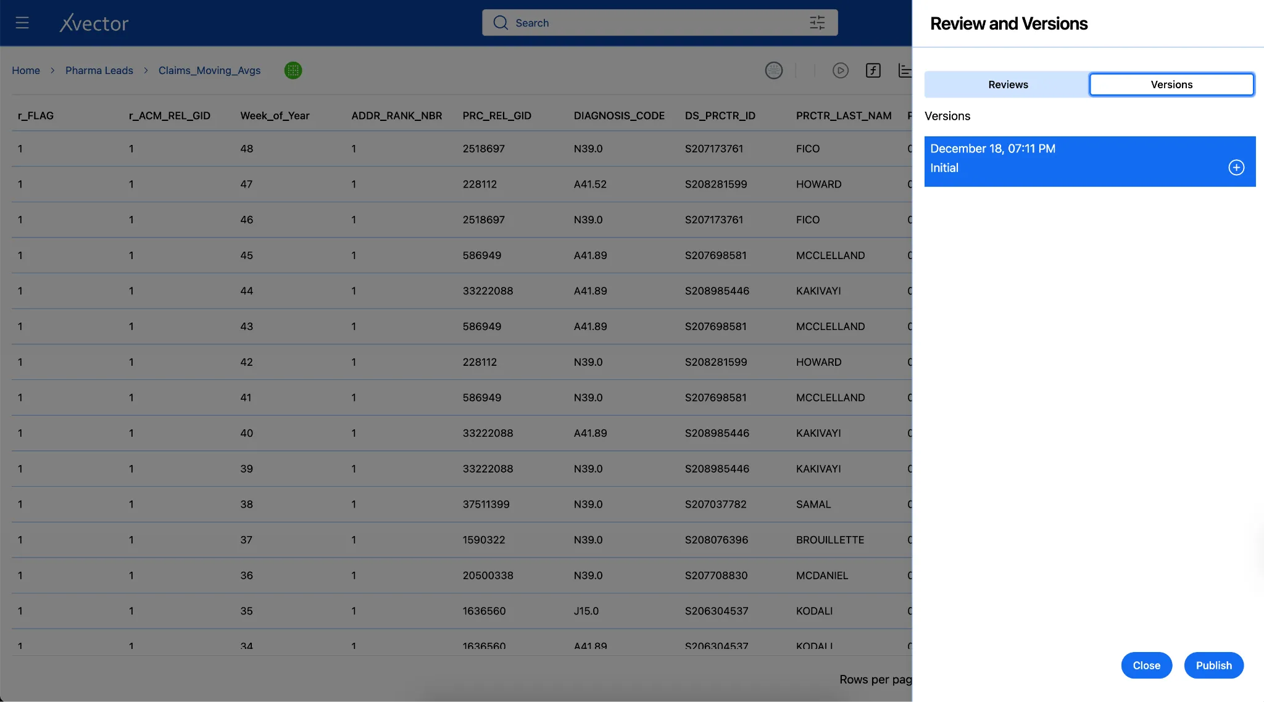Open the hamburger navigation menu

(22, 23)
